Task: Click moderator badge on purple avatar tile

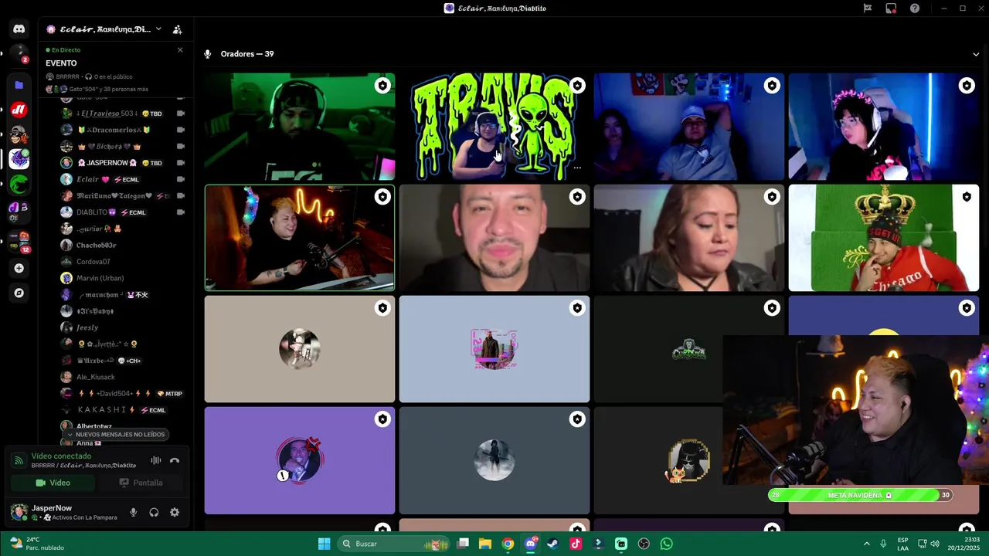Action: click(382, 419)
